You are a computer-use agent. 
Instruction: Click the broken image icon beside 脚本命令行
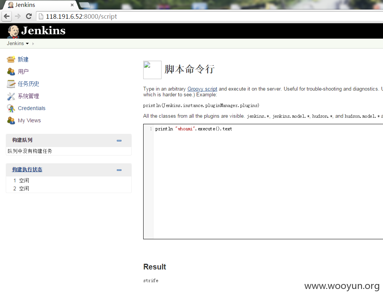pyautogui.click(x=152, y=70)
